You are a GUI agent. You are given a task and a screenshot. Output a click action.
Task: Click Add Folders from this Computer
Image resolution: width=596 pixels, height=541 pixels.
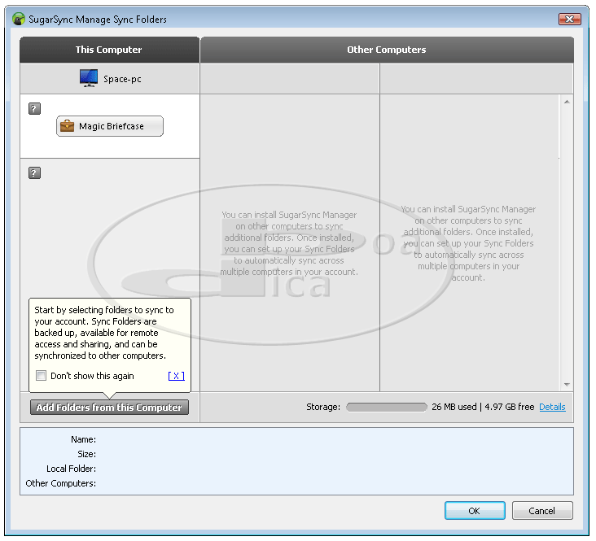point(109,408)
